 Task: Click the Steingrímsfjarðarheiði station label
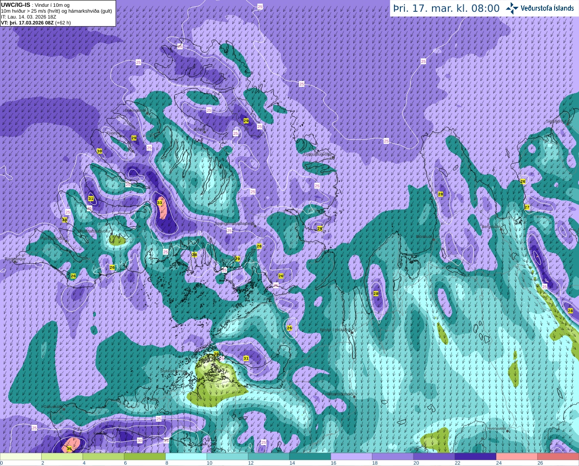tap(234, 223)
